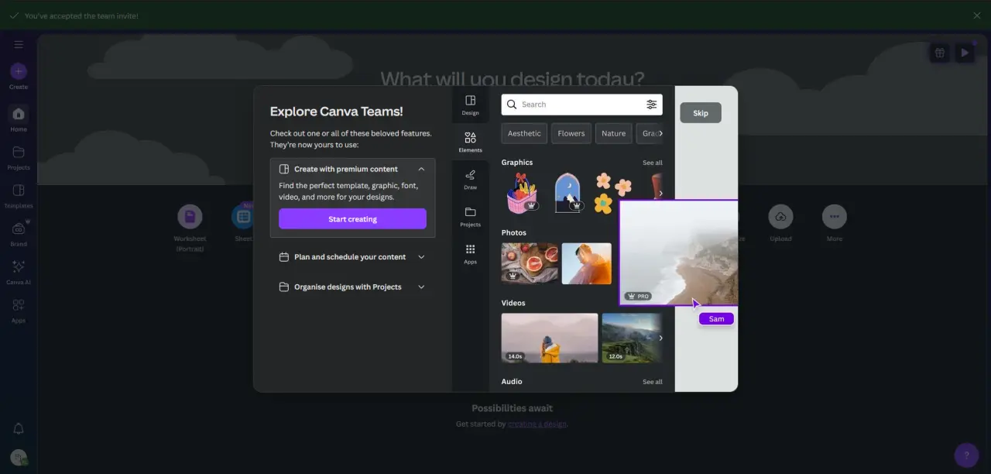991x474 pixels.
Task: Click the Create plus icon in sidebar
Action: click(19, 71)
